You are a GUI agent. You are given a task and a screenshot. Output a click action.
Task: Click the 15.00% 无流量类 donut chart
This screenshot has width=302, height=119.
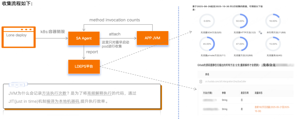pyautogui.click(x=273, y=44)
